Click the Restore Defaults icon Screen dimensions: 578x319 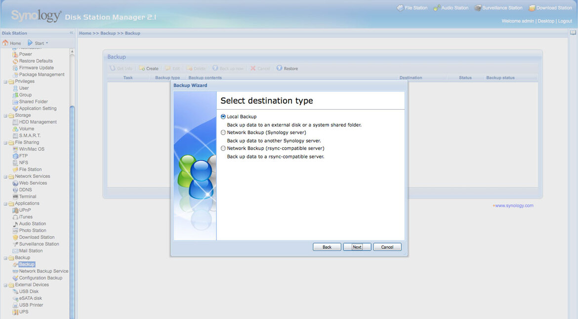[x=15, y=61]
